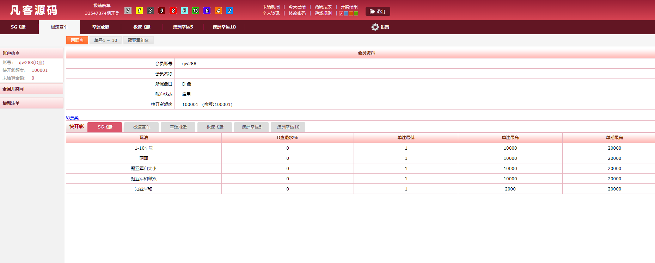
Task: Click the 冠亚军和 row label
Action: 144,189
